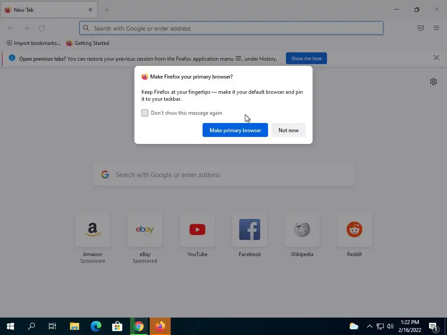Open Microsoft Store from taskbar
The width and height of the screenshot is (447, 335).
click(117, 326)
